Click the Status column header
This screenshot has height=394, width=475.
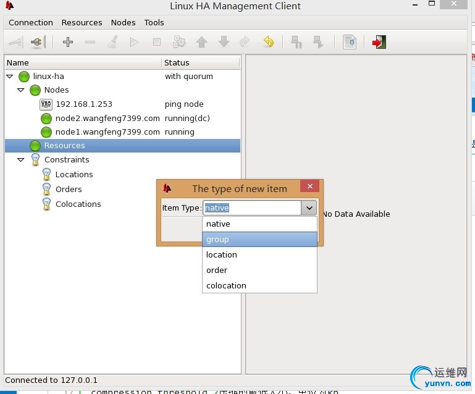point(201,63)
